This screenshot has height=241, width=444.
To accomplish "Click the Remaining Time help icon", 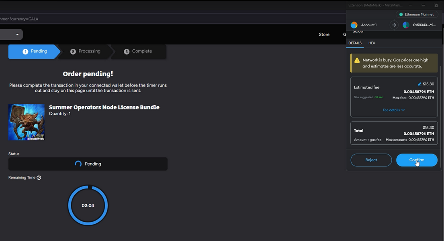I will click(x=39, y=178).
